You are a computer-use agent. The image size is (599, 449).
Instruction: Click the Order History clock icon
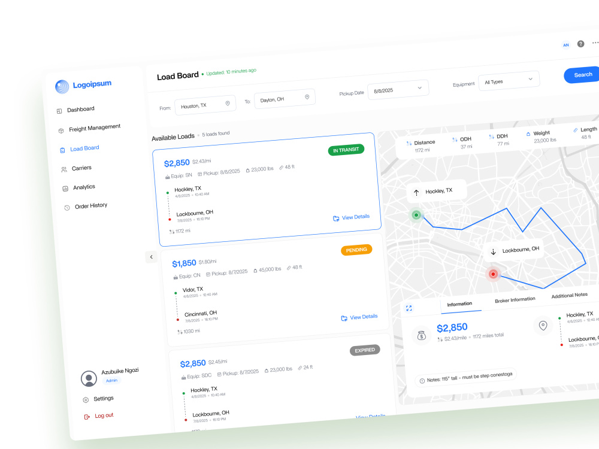67,208
